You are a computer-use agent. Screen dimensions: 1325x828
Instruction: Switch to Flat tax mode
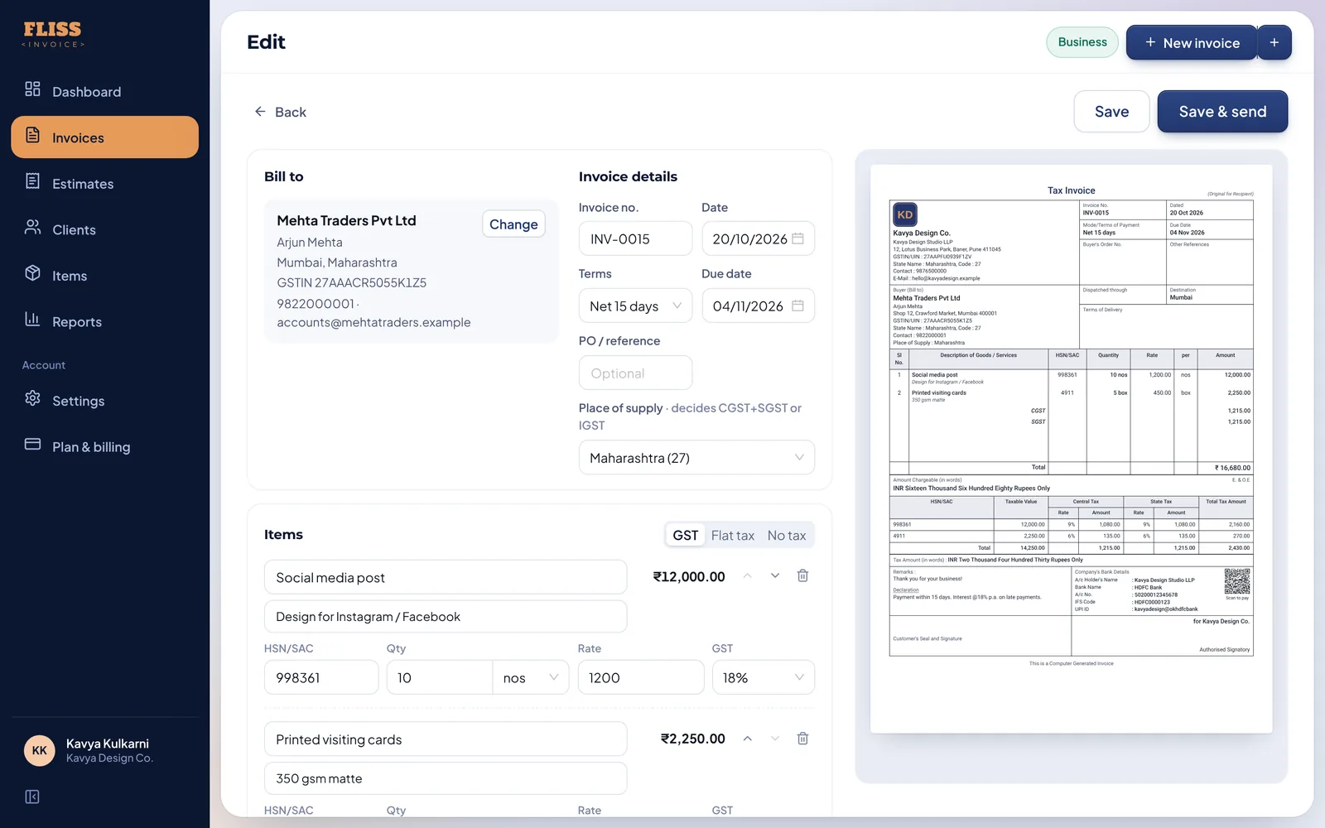(733, 536)
